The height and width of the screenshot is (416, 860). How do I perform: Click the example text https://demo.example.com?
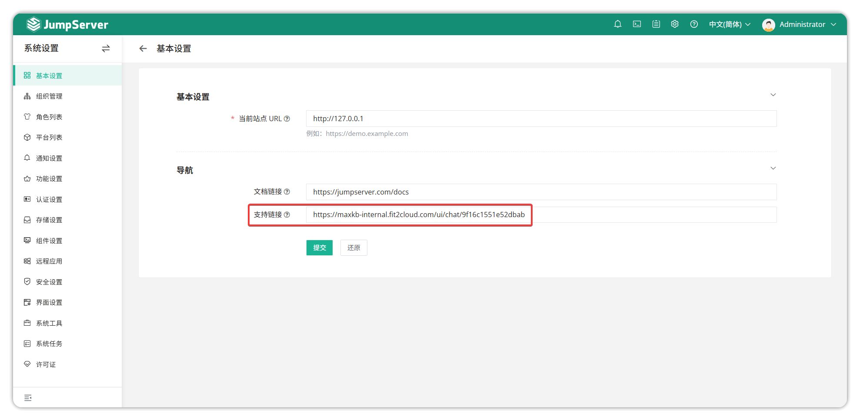367,134
